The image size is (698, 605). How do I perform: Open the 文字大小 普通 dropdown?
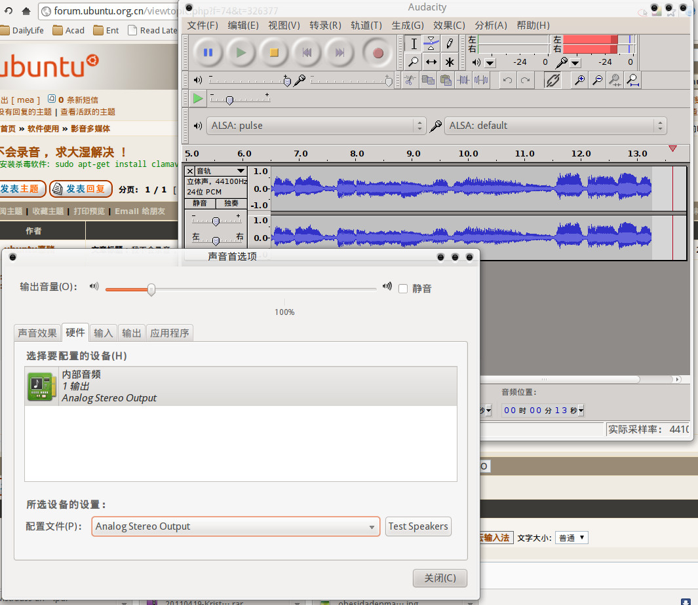[x=572, y=538]
